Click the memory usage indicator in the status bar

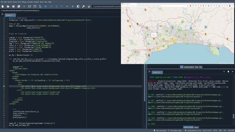pos(231,131)
